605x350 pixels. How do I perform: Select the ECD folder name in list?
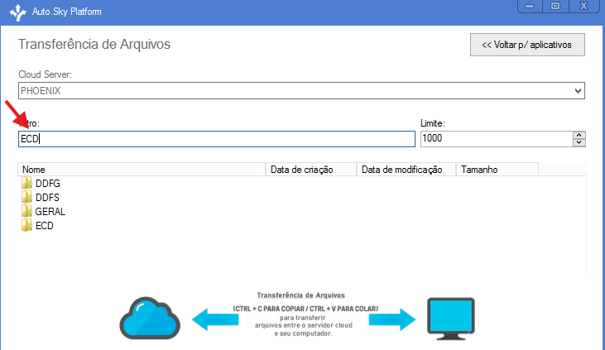click(45, 226)
